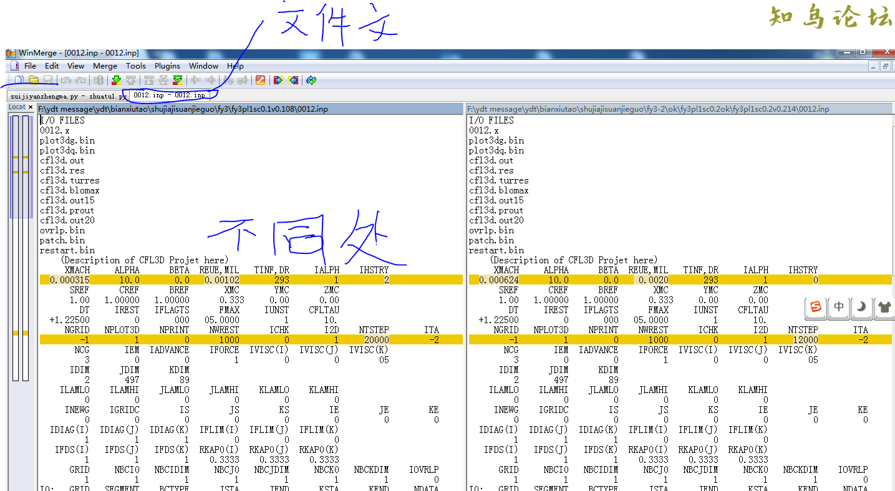
Task: Open the Window menu
Action: tap(203, 66)
